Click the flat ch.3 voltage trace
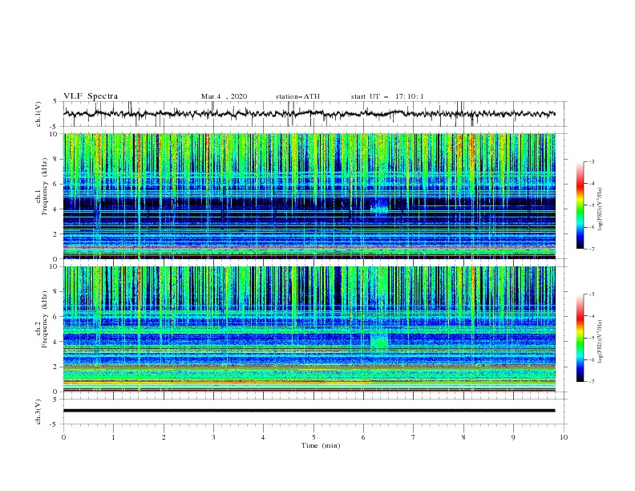Screen dimensions: 635x491 coord(309,411)
